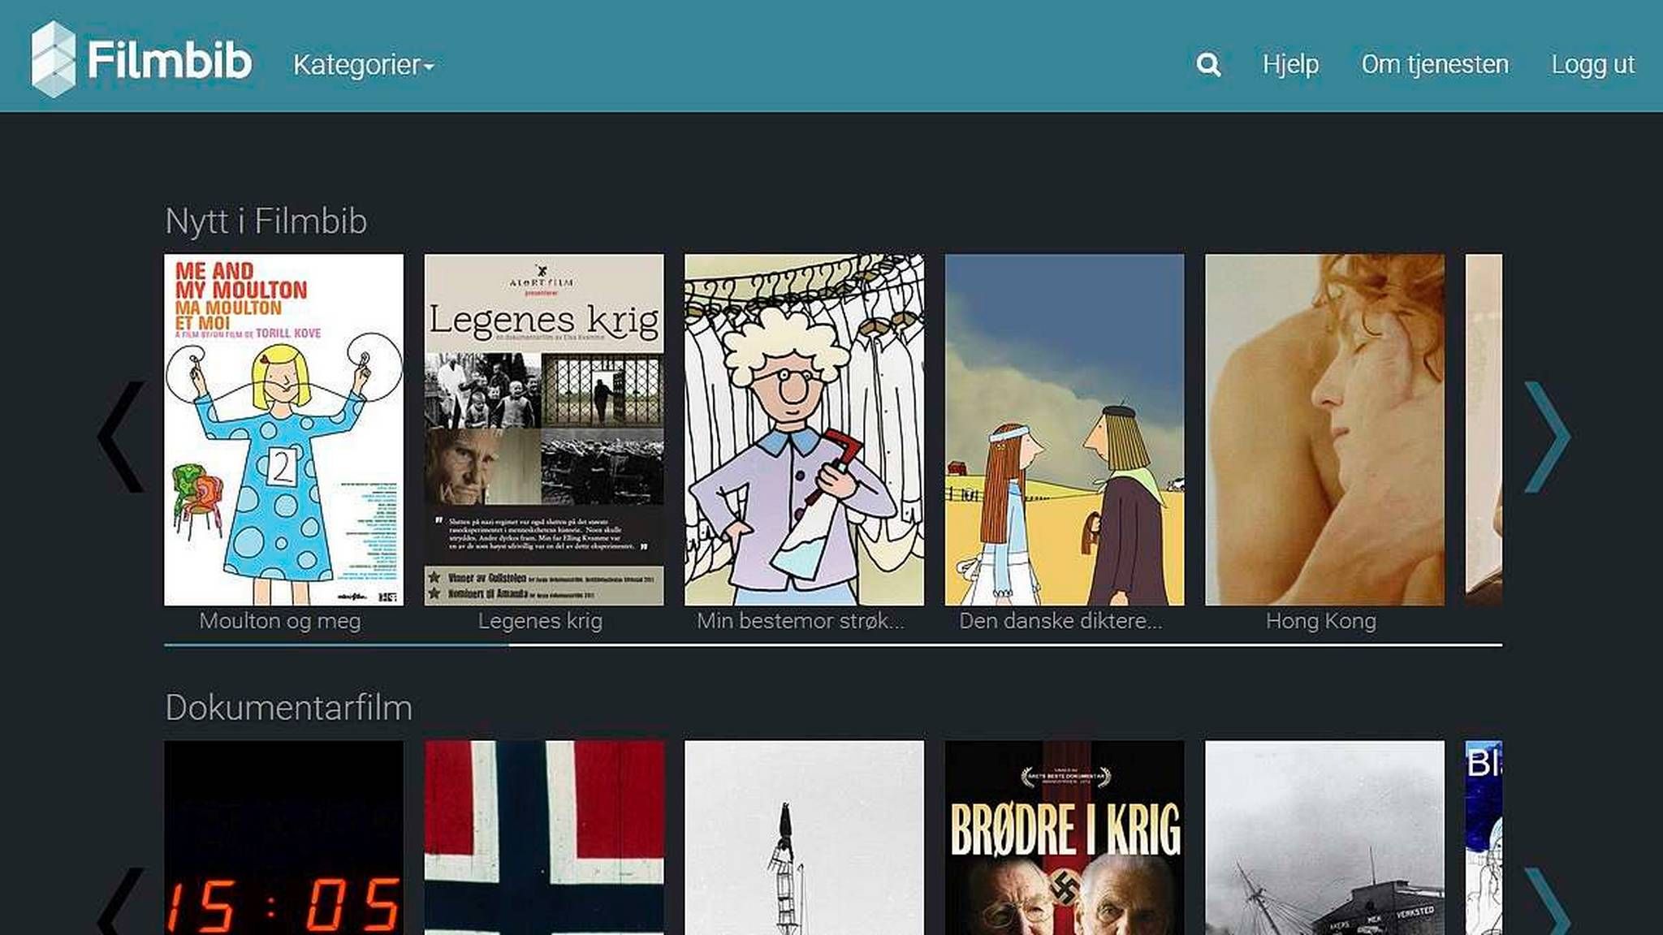Image resolution: width=1663 pixels, height=935 pixels.
Task: Select the grandmother ironing cartoon poster
Action: (804, 429)
